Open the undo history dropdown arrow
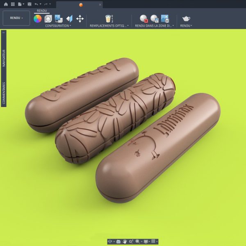246x246 pixels. [x=40, y=4]
